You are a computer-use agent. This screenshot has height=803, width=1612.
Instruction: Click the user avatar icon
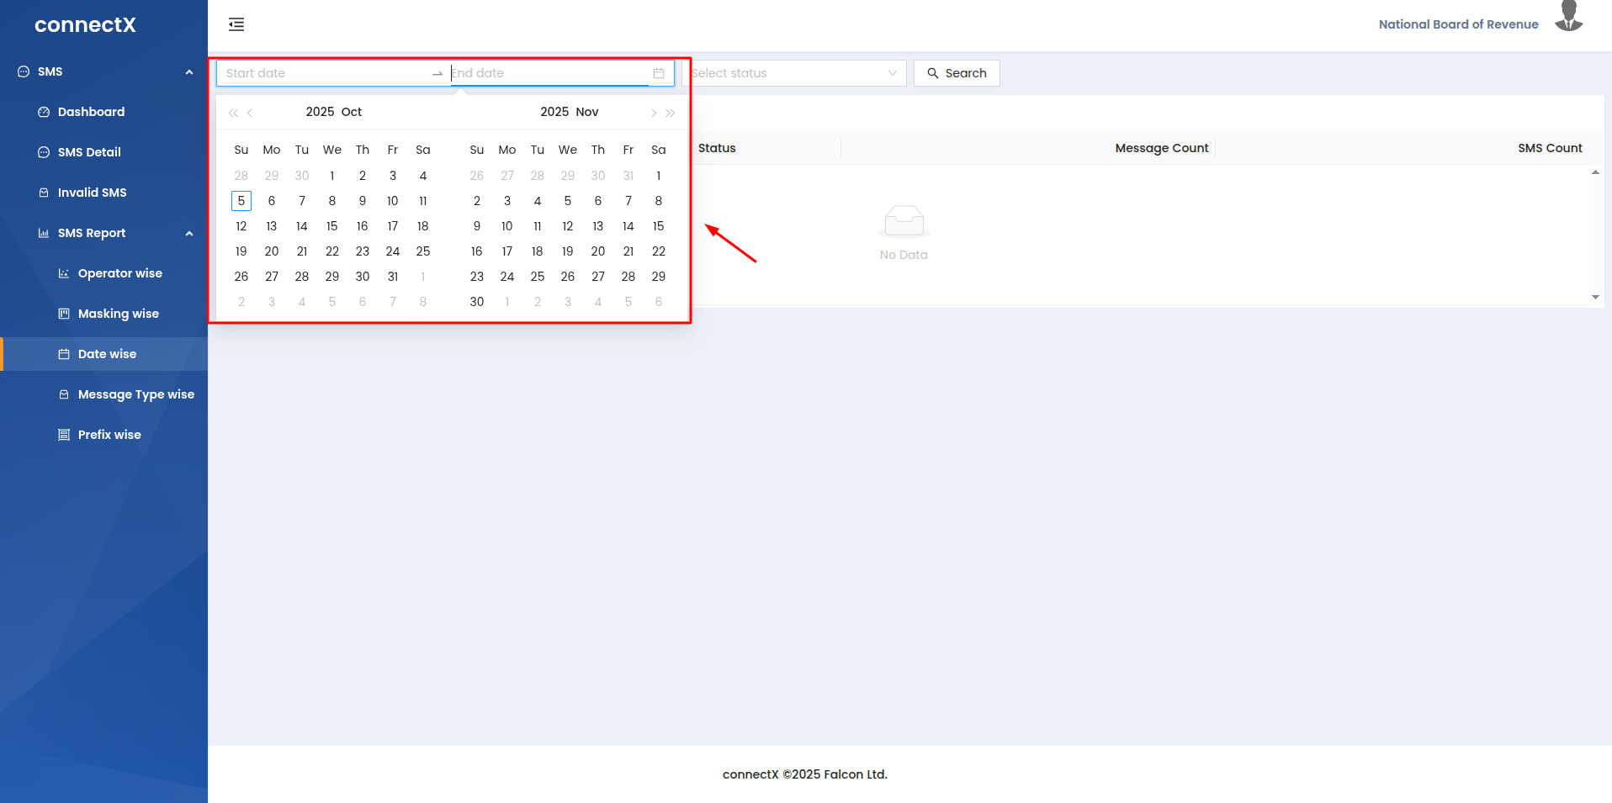pos(1568,18)
